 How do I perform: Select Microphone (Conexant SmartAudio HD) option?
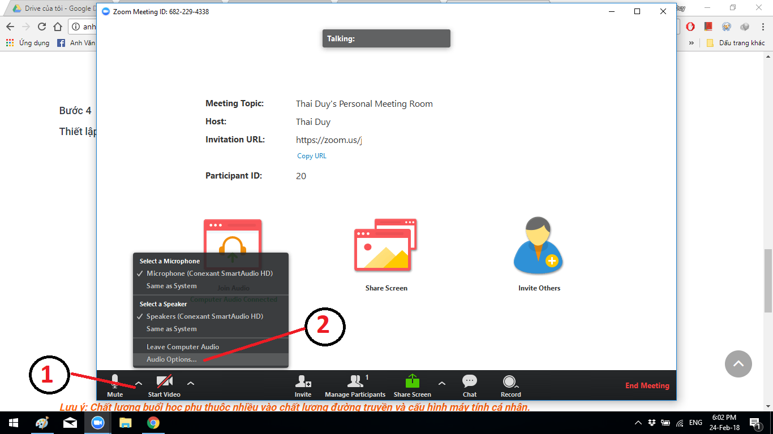click(x=211, y=274)
